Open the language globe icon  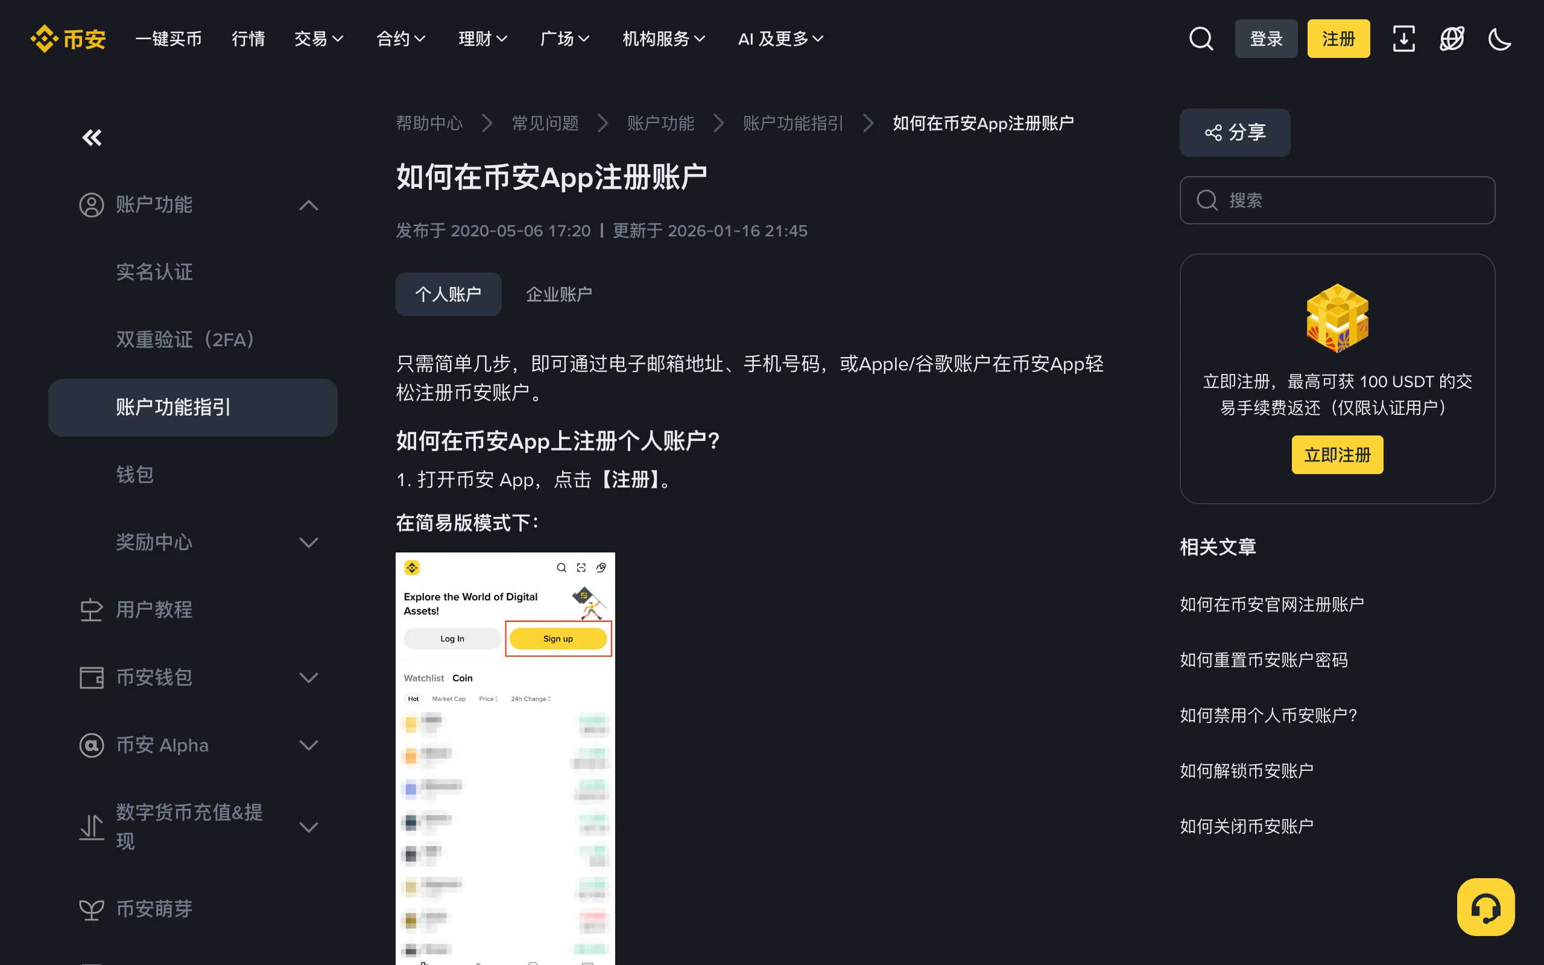click(x=1452, y=39)
